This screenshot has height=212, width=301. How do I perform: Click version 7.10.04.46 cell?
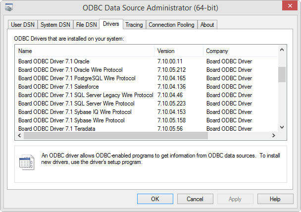pyautogui.click(x=170, y=95)
